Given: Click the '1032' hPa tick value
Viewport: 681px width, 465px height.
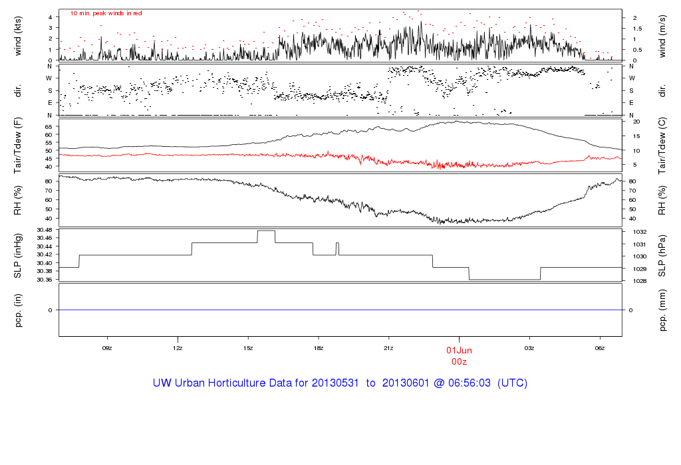Looking at the screenshot, I should pyautogui.click(x=640, y=232).
